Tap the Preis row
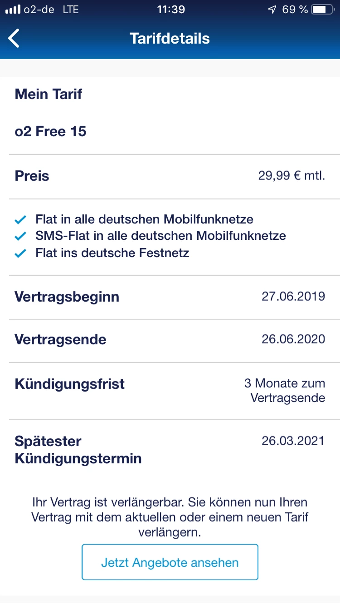Viewport: 340px width, 606px height. [170, 176]
